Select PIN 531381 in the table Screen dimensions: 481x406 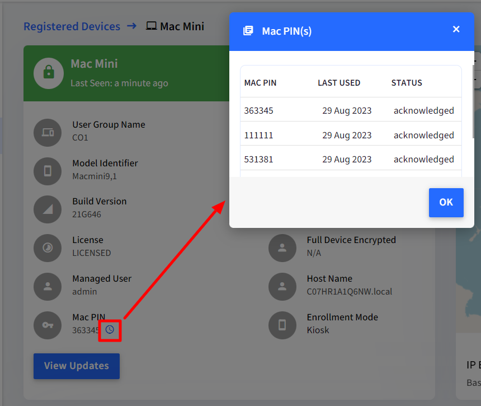click(x=258, y=160)
